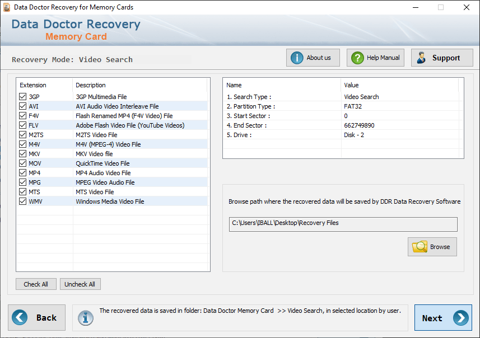Disable the MTS extension checkbox
The image size is (480, 338).
pos(22,191)
